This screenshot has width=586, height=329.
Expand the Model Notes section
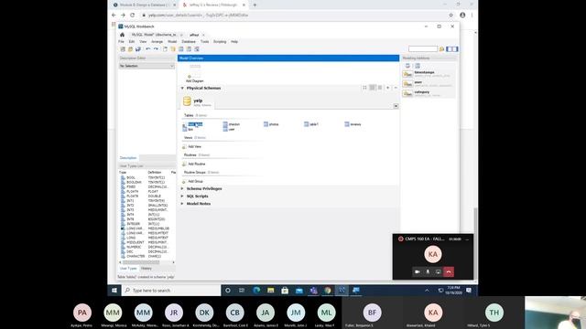click(182, 204)
